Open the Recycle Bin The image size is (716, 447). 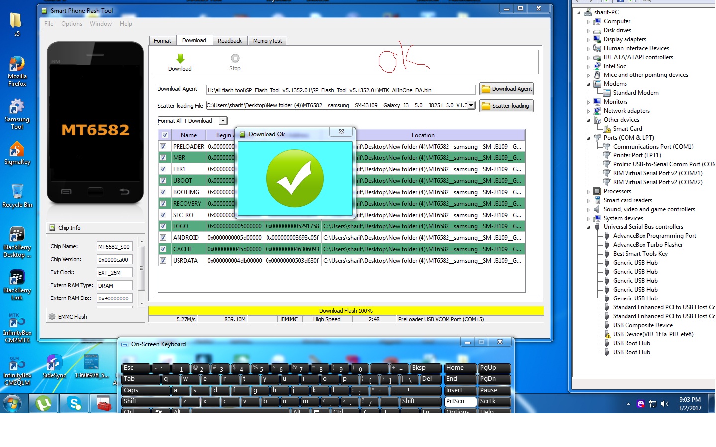pos(17,196)
